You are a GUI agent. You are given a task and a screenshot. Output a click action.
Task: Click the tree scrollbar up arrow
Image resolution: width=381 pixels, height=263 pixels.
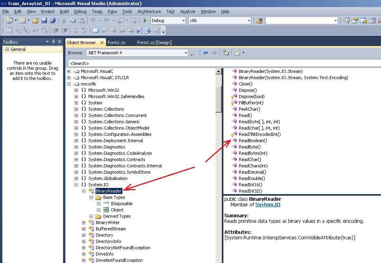pos(218,71)
